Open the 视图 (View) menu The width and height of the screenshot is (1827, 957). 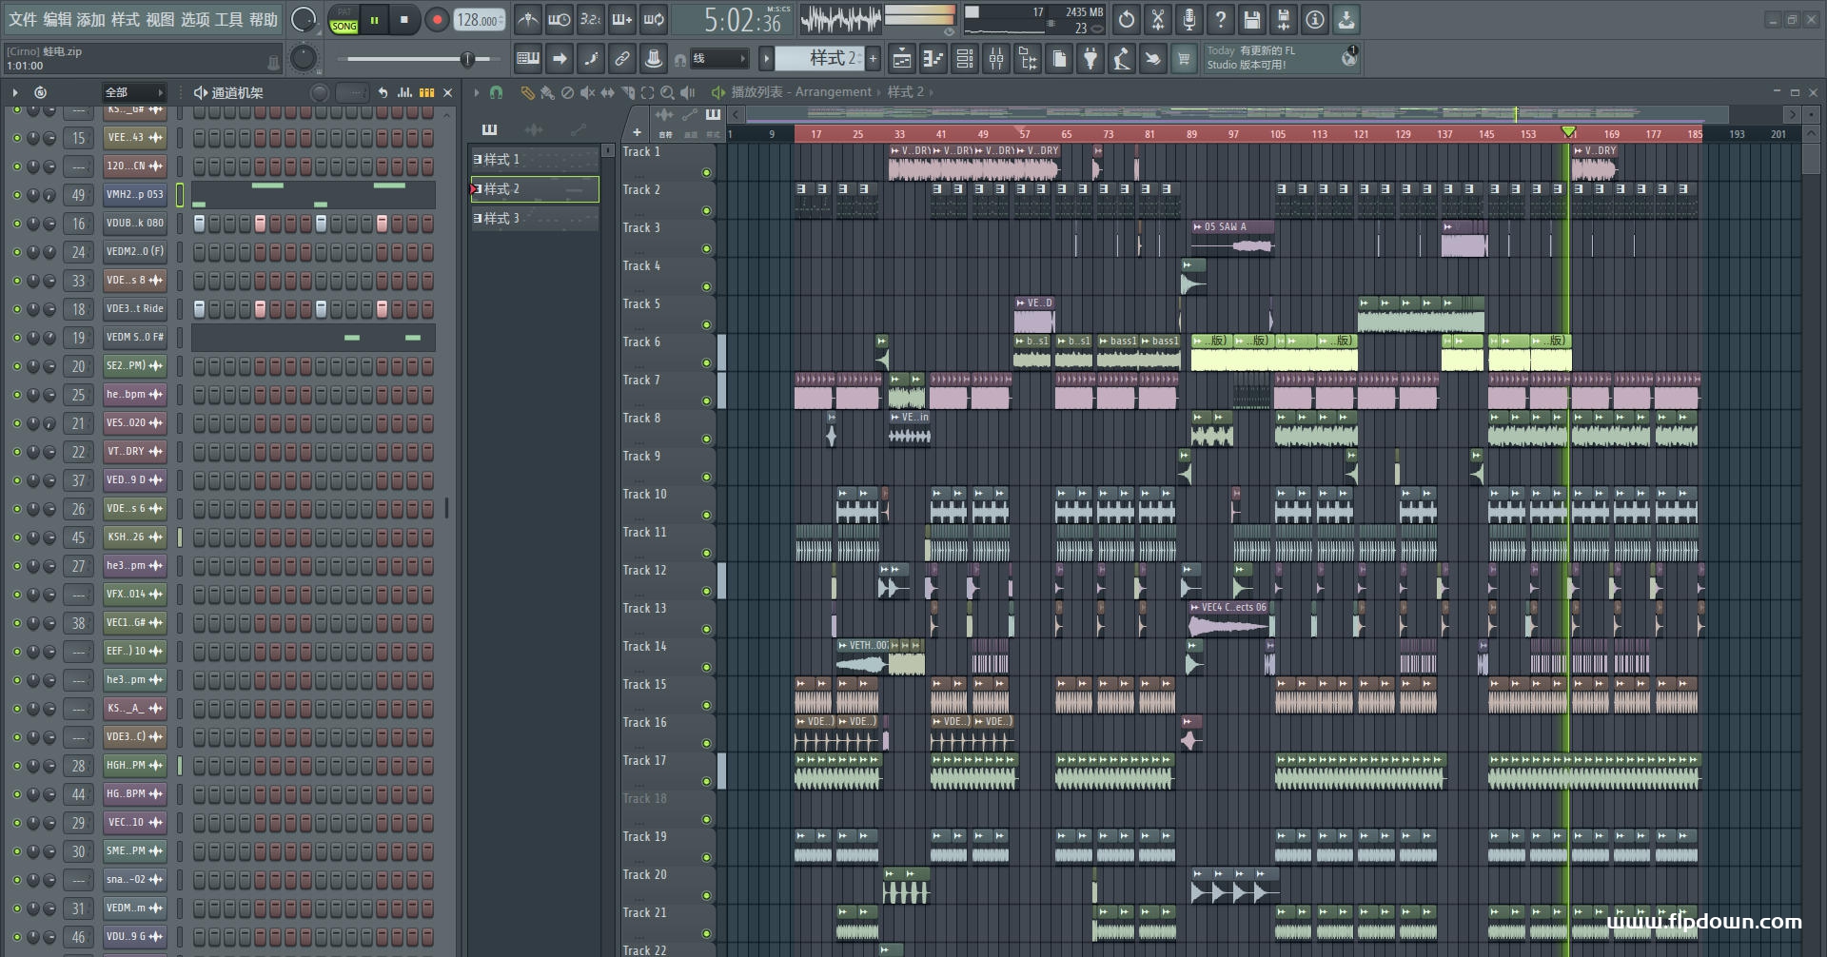point(160,19)
